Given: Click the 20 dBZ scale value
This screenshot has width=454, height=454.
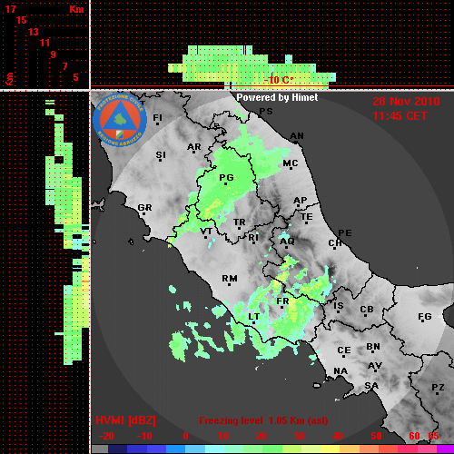Looking at the screenshot, I should pyautogui.click(x=261, y=436).
